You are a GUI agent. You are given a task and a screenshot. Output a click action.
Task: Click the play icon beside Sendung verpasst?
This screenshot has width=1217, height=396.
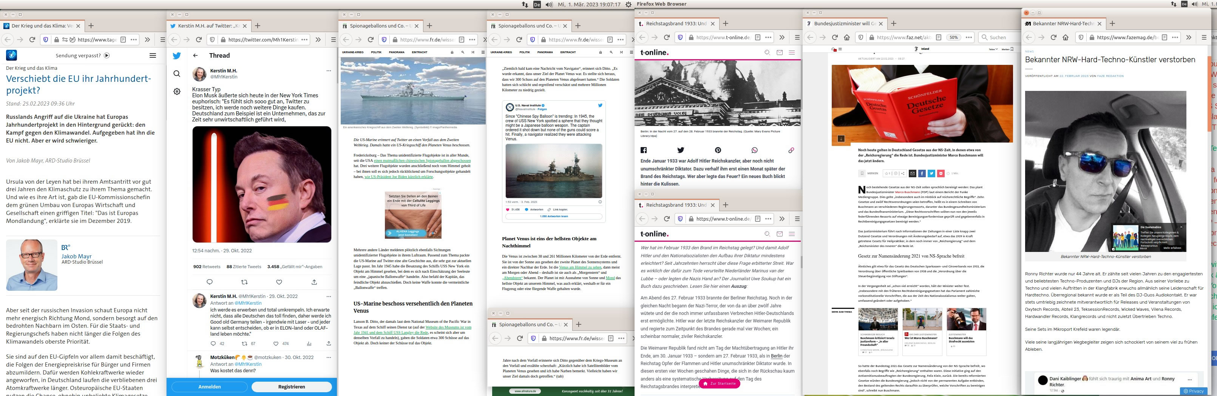pyautogui.click(x=107, y=55)
